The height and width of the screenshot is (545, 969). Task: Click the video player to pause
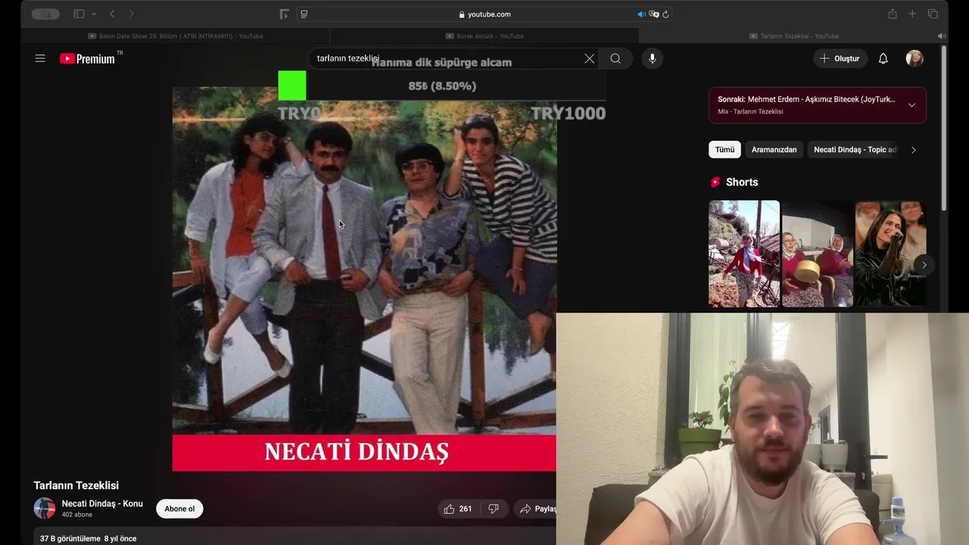point(364,279)
